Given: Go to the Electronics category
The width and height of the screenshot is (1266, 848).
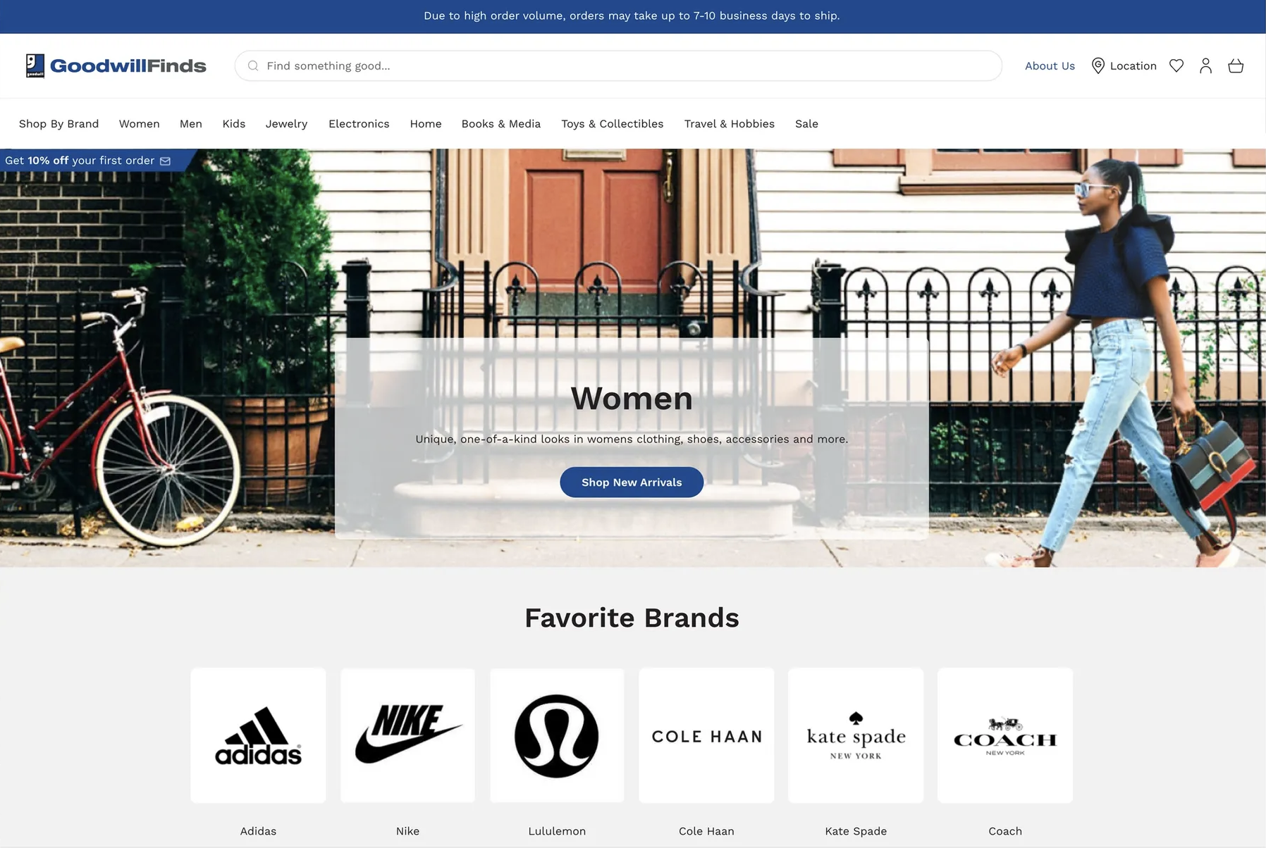Looking at the screenshot, I should [x=359, y=124].
